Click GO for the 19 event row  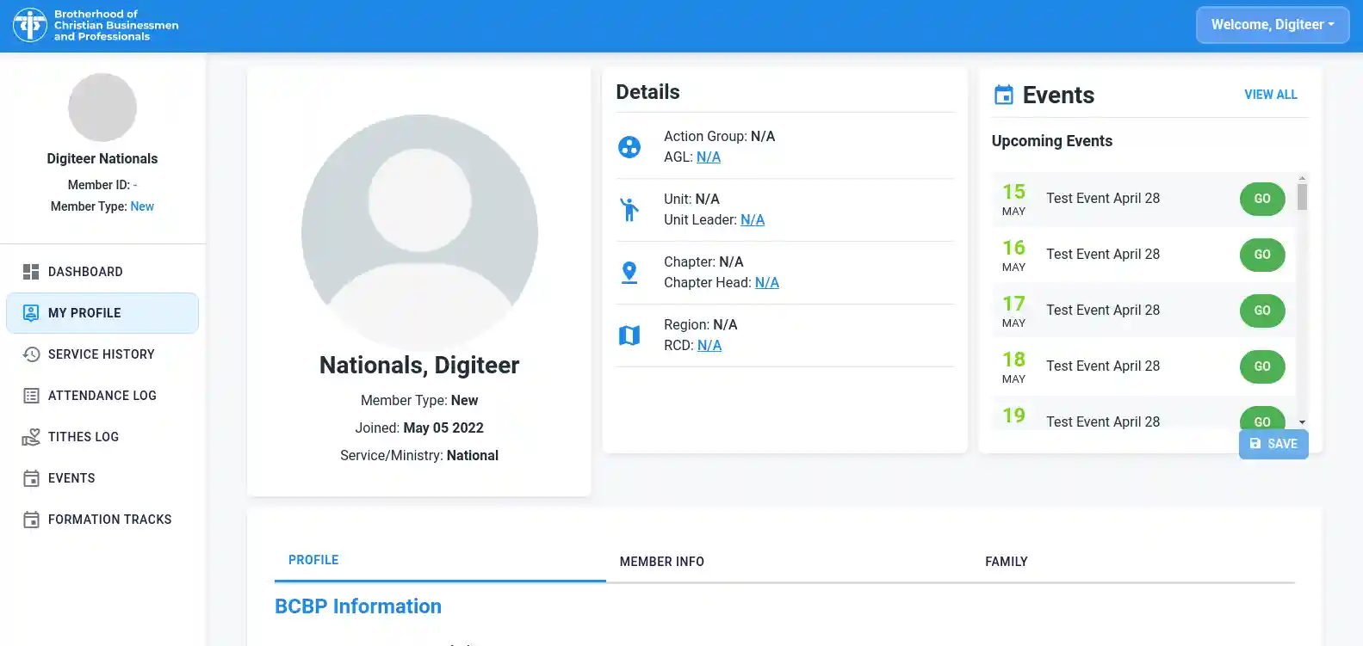(1262, 419)
